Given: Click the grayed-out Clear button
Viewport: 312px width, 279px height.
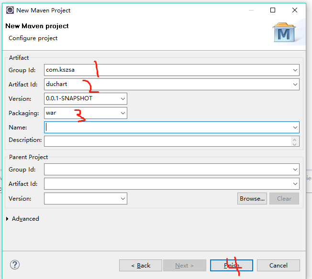Looking at the screenshot, I should coord(284,199).
